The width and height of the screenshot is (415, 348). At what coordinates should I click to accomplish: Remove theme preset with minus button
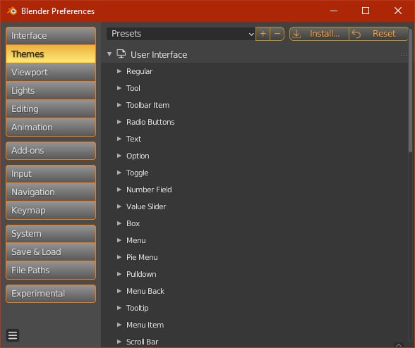coord(277,34)
